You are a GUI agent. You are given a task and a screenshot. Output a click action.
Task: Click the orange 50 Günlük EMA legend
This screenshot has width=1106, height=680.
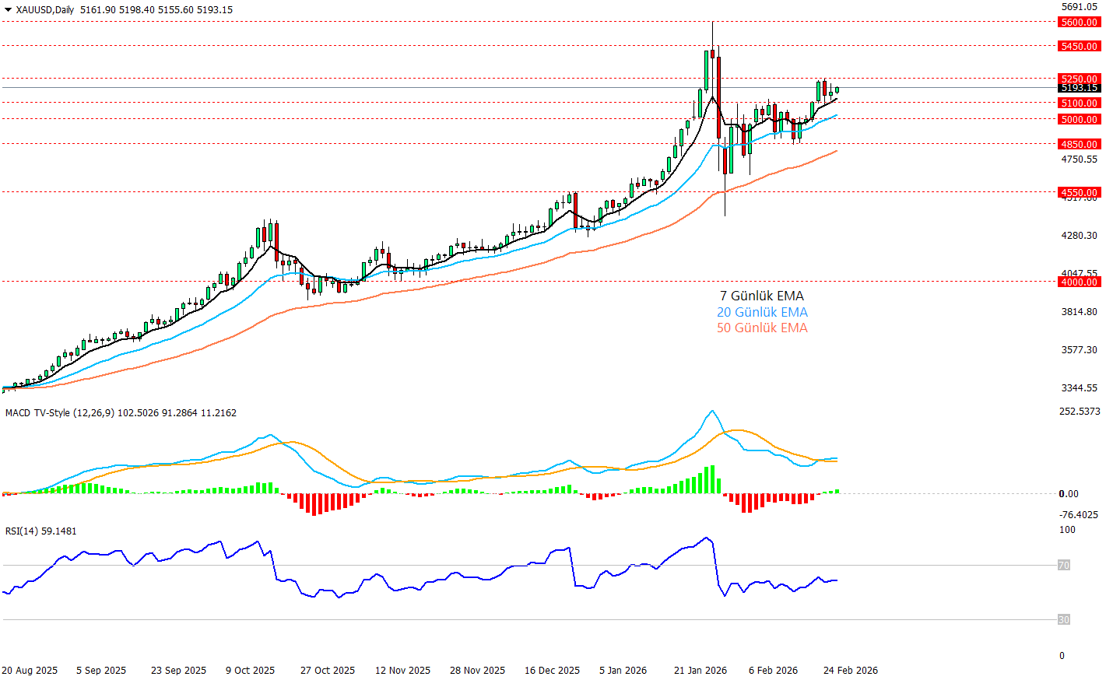click(x=761, y=328)
